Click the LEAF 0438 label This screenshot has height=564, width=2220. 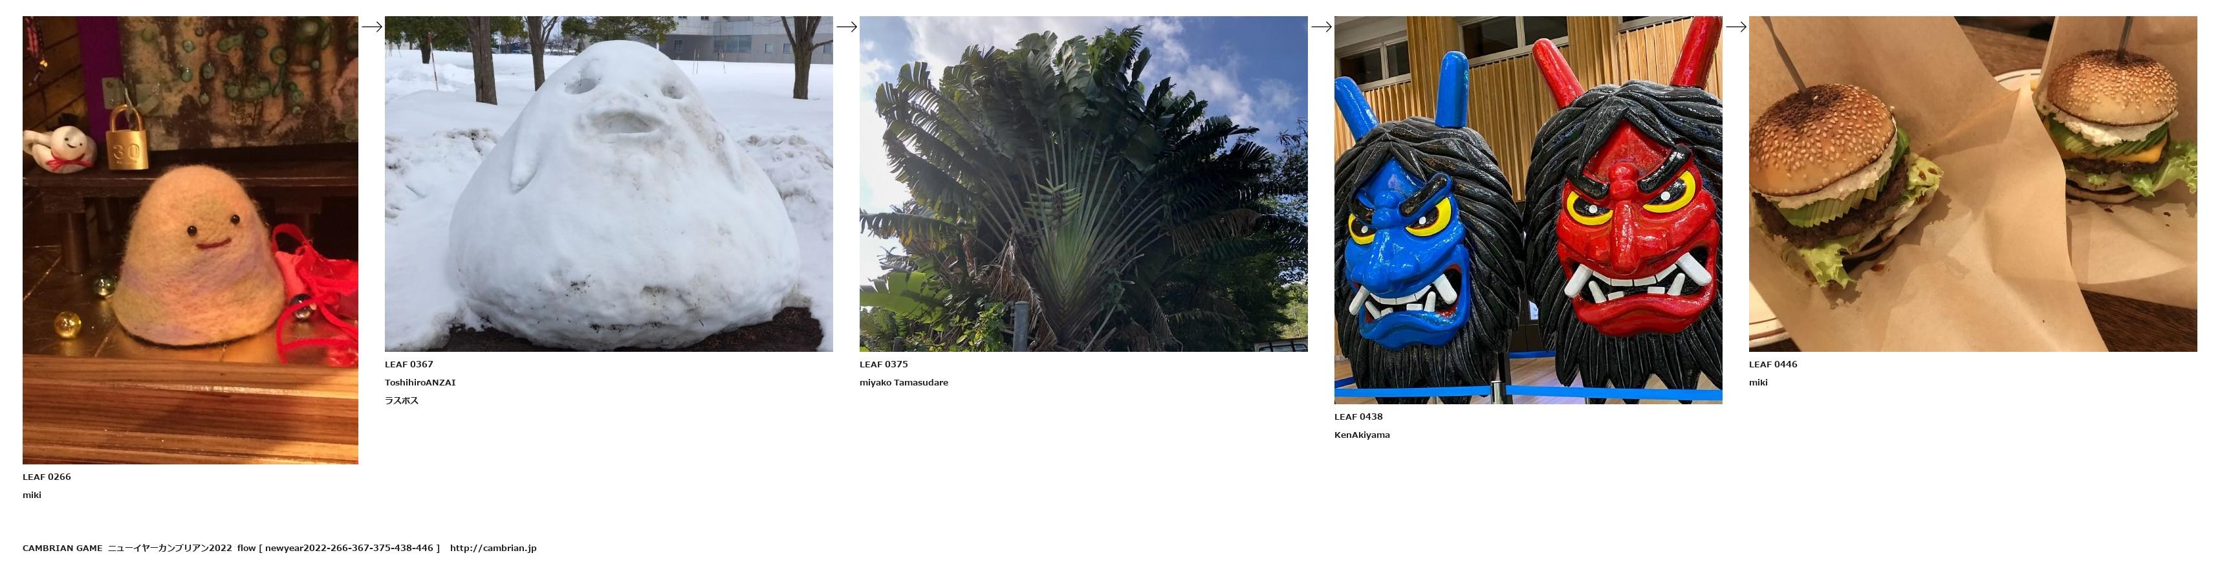pyautogui.click(x=1358, y=417)
